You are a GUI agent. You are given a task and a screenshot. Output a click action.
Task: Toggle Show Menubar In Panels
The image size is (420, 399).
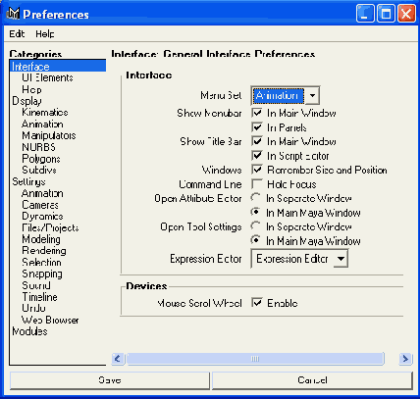pos(257,127)
